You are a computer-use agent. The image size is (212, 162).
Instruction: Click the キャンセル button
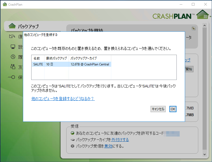(x=158, y=109)
